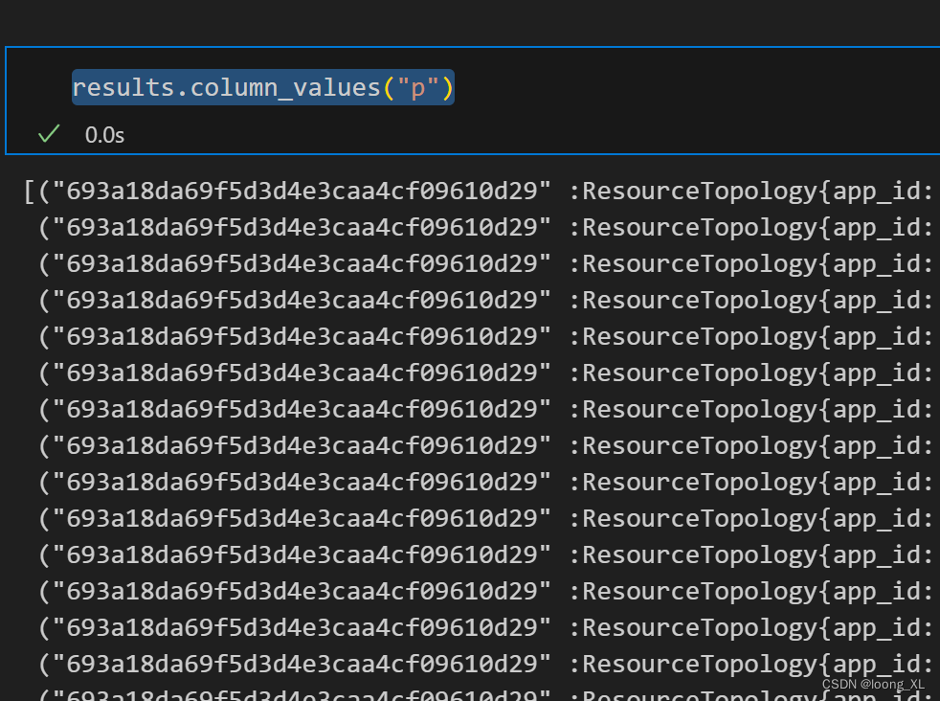Click the green execution success checkmark
The width and height of the screenshot is (940, 701).
point(49,134)
